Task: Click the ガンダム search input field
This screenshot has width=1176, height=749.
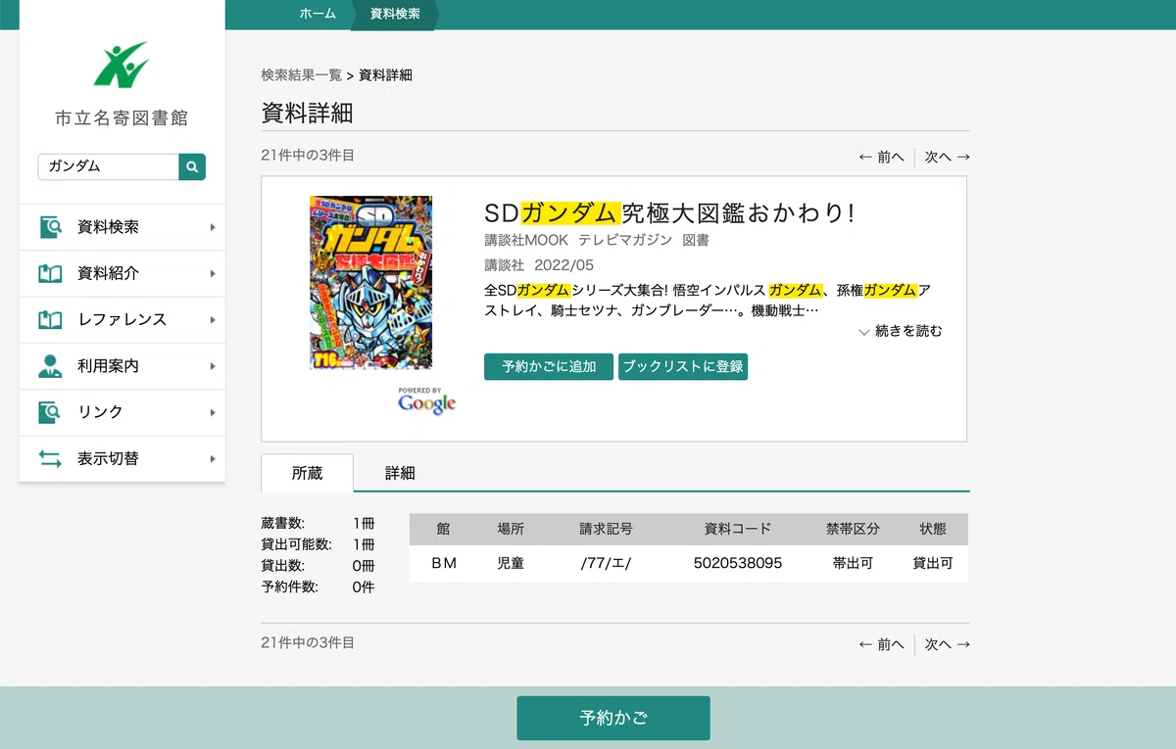Action: click(109, 166)
